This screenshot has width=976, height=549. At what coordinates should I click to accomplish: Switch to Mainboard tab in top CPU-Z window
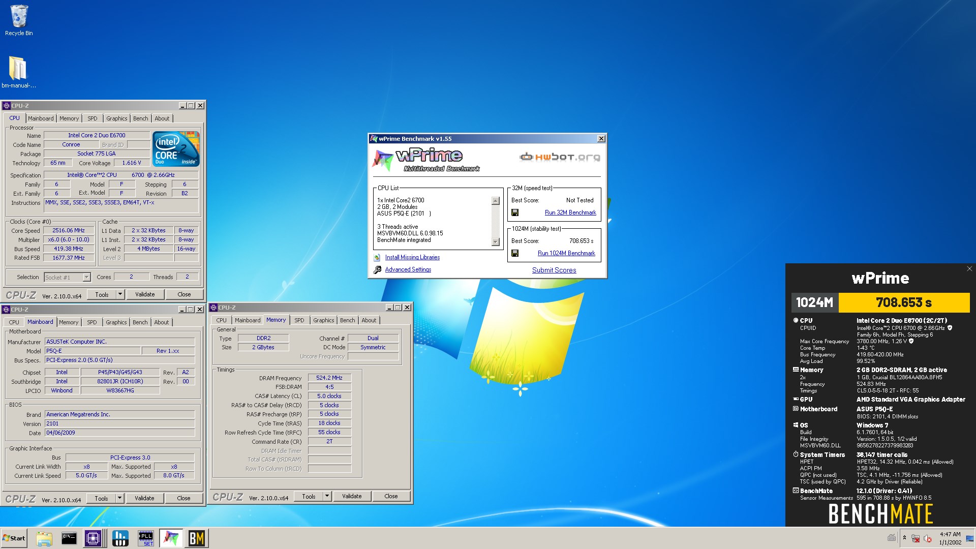coord(41,118)
